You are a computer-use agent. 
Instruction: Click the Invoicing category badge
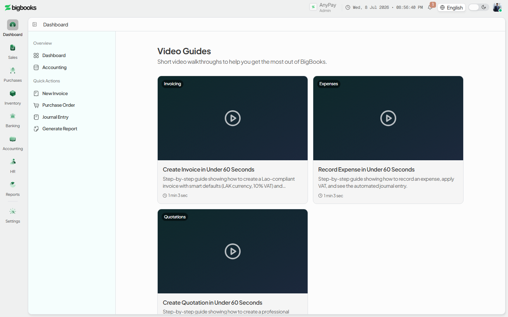[173, 84]
